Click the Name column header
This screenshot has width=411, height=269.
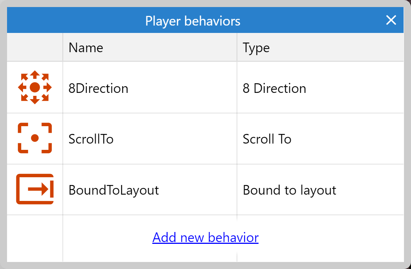tap(86, 47)
